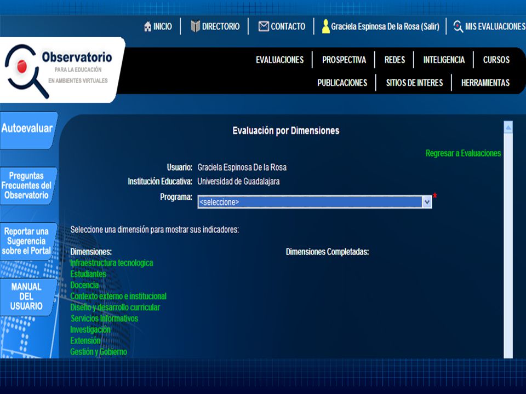Screen dimensions: 526x394
Task: Click the scrollbar up arrow
Action: click(508, 128)
